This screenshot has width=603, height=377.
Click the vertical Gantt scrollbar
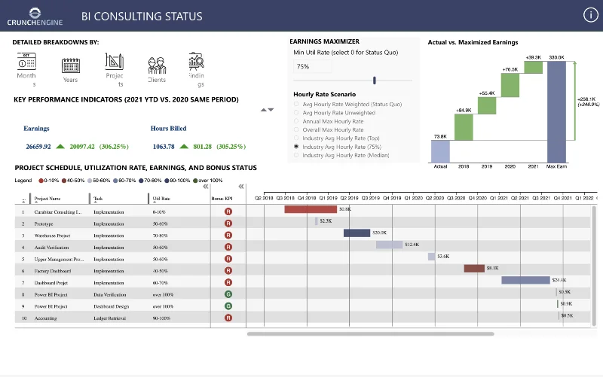[x=594, y=265]
